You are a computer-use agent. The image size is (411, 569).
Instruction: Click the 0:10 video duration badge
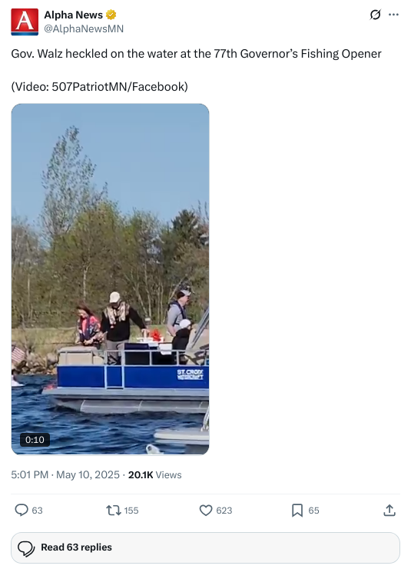pos(35,440)
